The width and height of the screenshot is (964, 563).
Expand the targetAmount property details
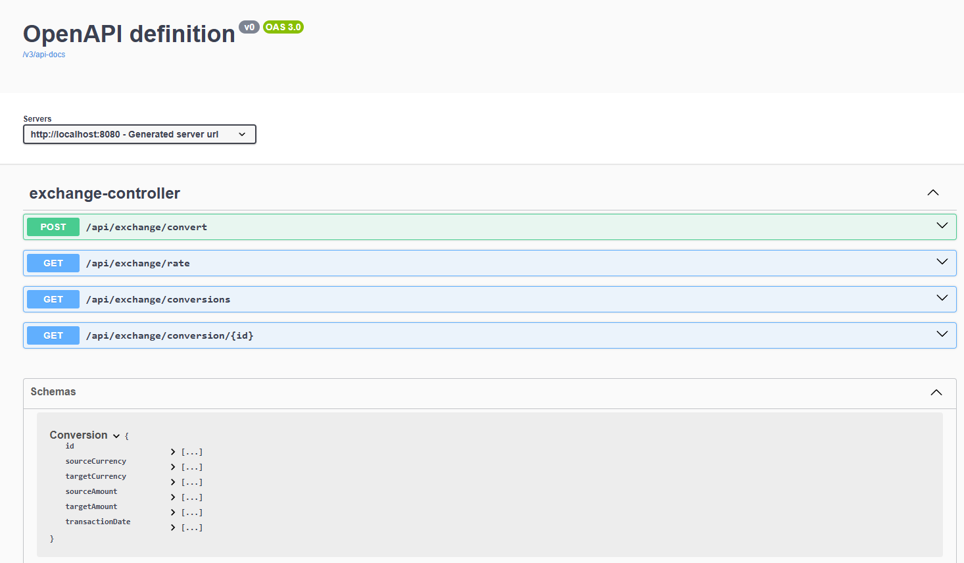point(174,512)
